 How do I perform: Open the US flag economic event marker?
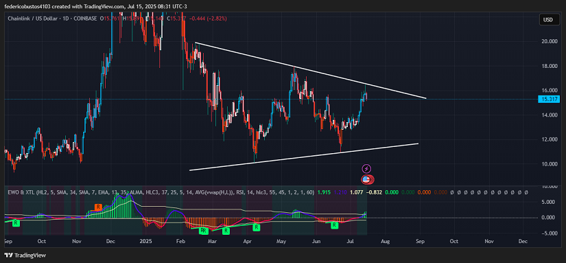pyautogui.click(x=367, y=179)
